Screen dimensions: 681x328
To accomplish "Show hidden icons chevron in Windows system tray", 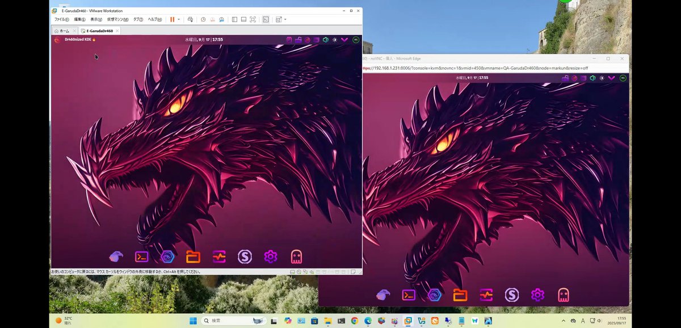I will coord(563,321).
